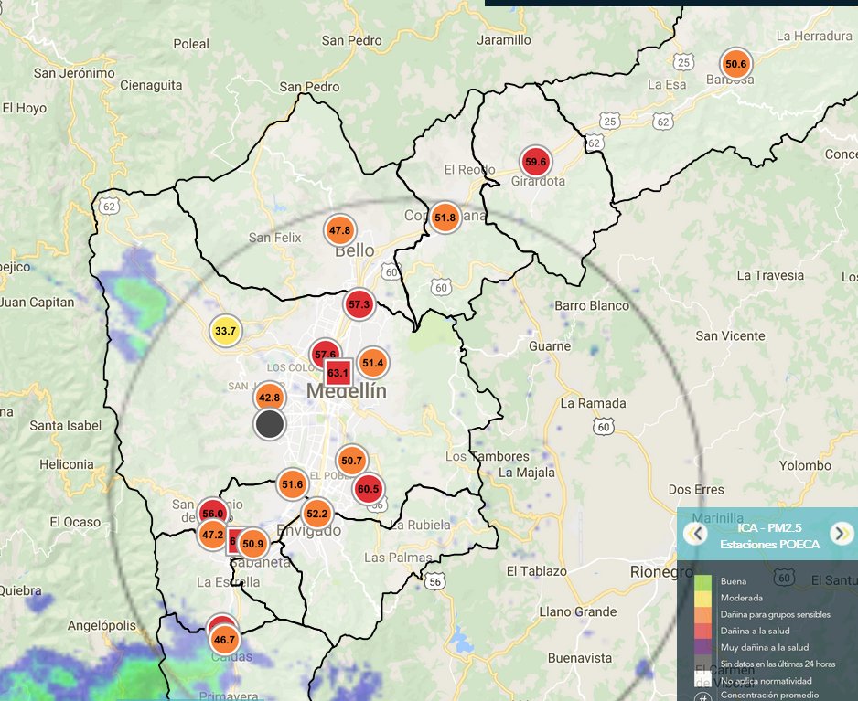Click the 'Rionegro' town label
The width and height of the screenshot is (858, 701).
pos(662,572)
